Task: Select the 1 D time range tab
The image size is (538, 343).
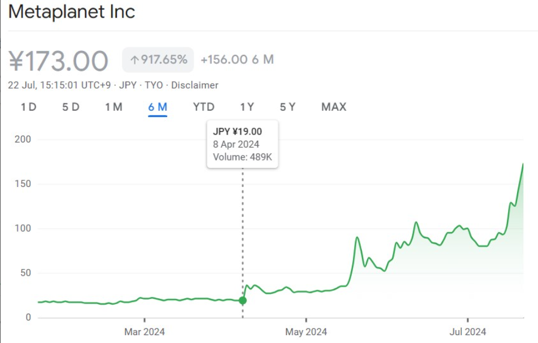Action: pos(28,107)
